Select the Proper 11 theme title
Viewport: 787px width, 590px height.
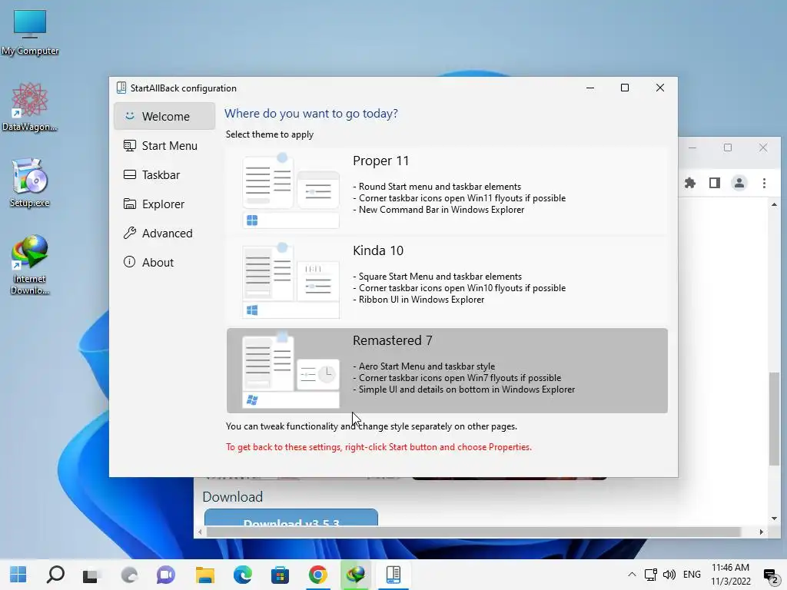click(x=381, y=161)
